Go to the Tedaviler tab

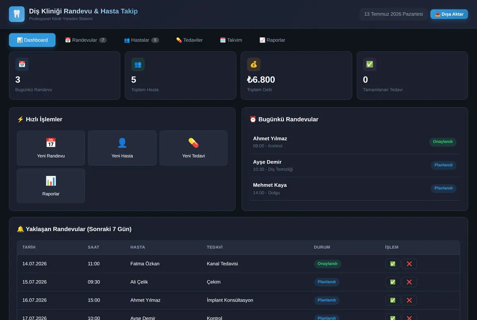(x=189, y=40)
